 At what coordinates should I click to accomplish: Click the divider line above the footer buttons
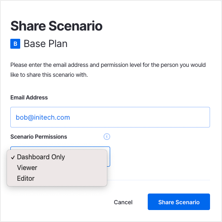[x=158, y=180]
